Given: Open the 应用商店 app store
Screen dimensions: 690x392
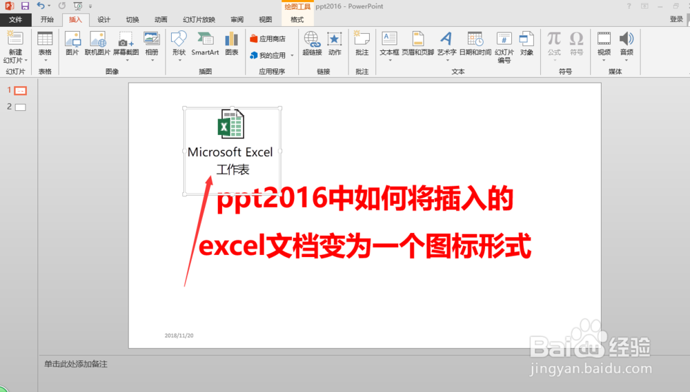Looking at the screenshot, I should click(x=268, y=39).
